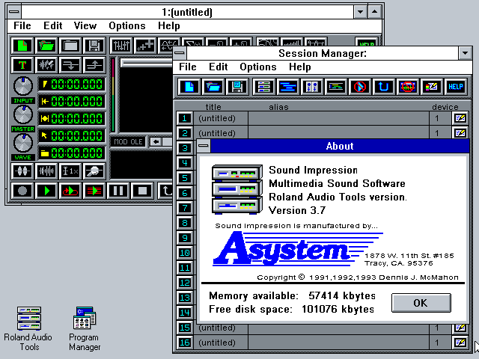Open Edit menu in Session Manager
Image resolution: width=479 pixels, height=359 pixels.
pos(218,67)
